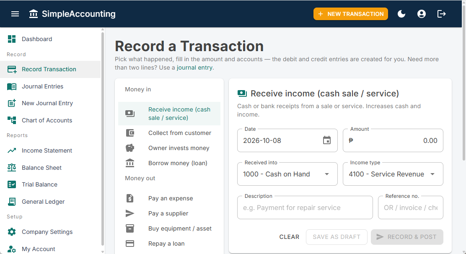This screenshot has width=466, height=254.
Task: Toggle dark mode moon icon
Action: [401, 14]
